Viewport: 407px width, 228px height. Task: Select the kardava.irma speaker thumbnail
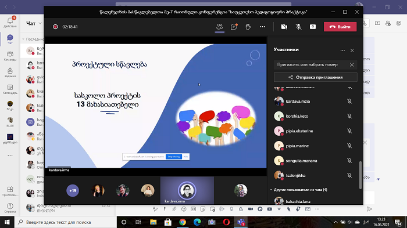(187, 190)
